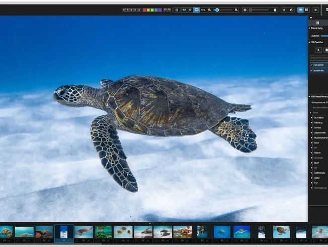
Task: Toggle the grid overlay icon
Action: 275,10
